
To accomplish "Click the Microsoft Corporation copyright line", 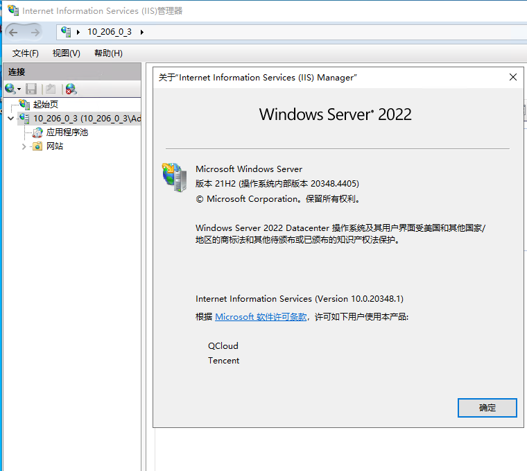I will (x=278, y=198).
